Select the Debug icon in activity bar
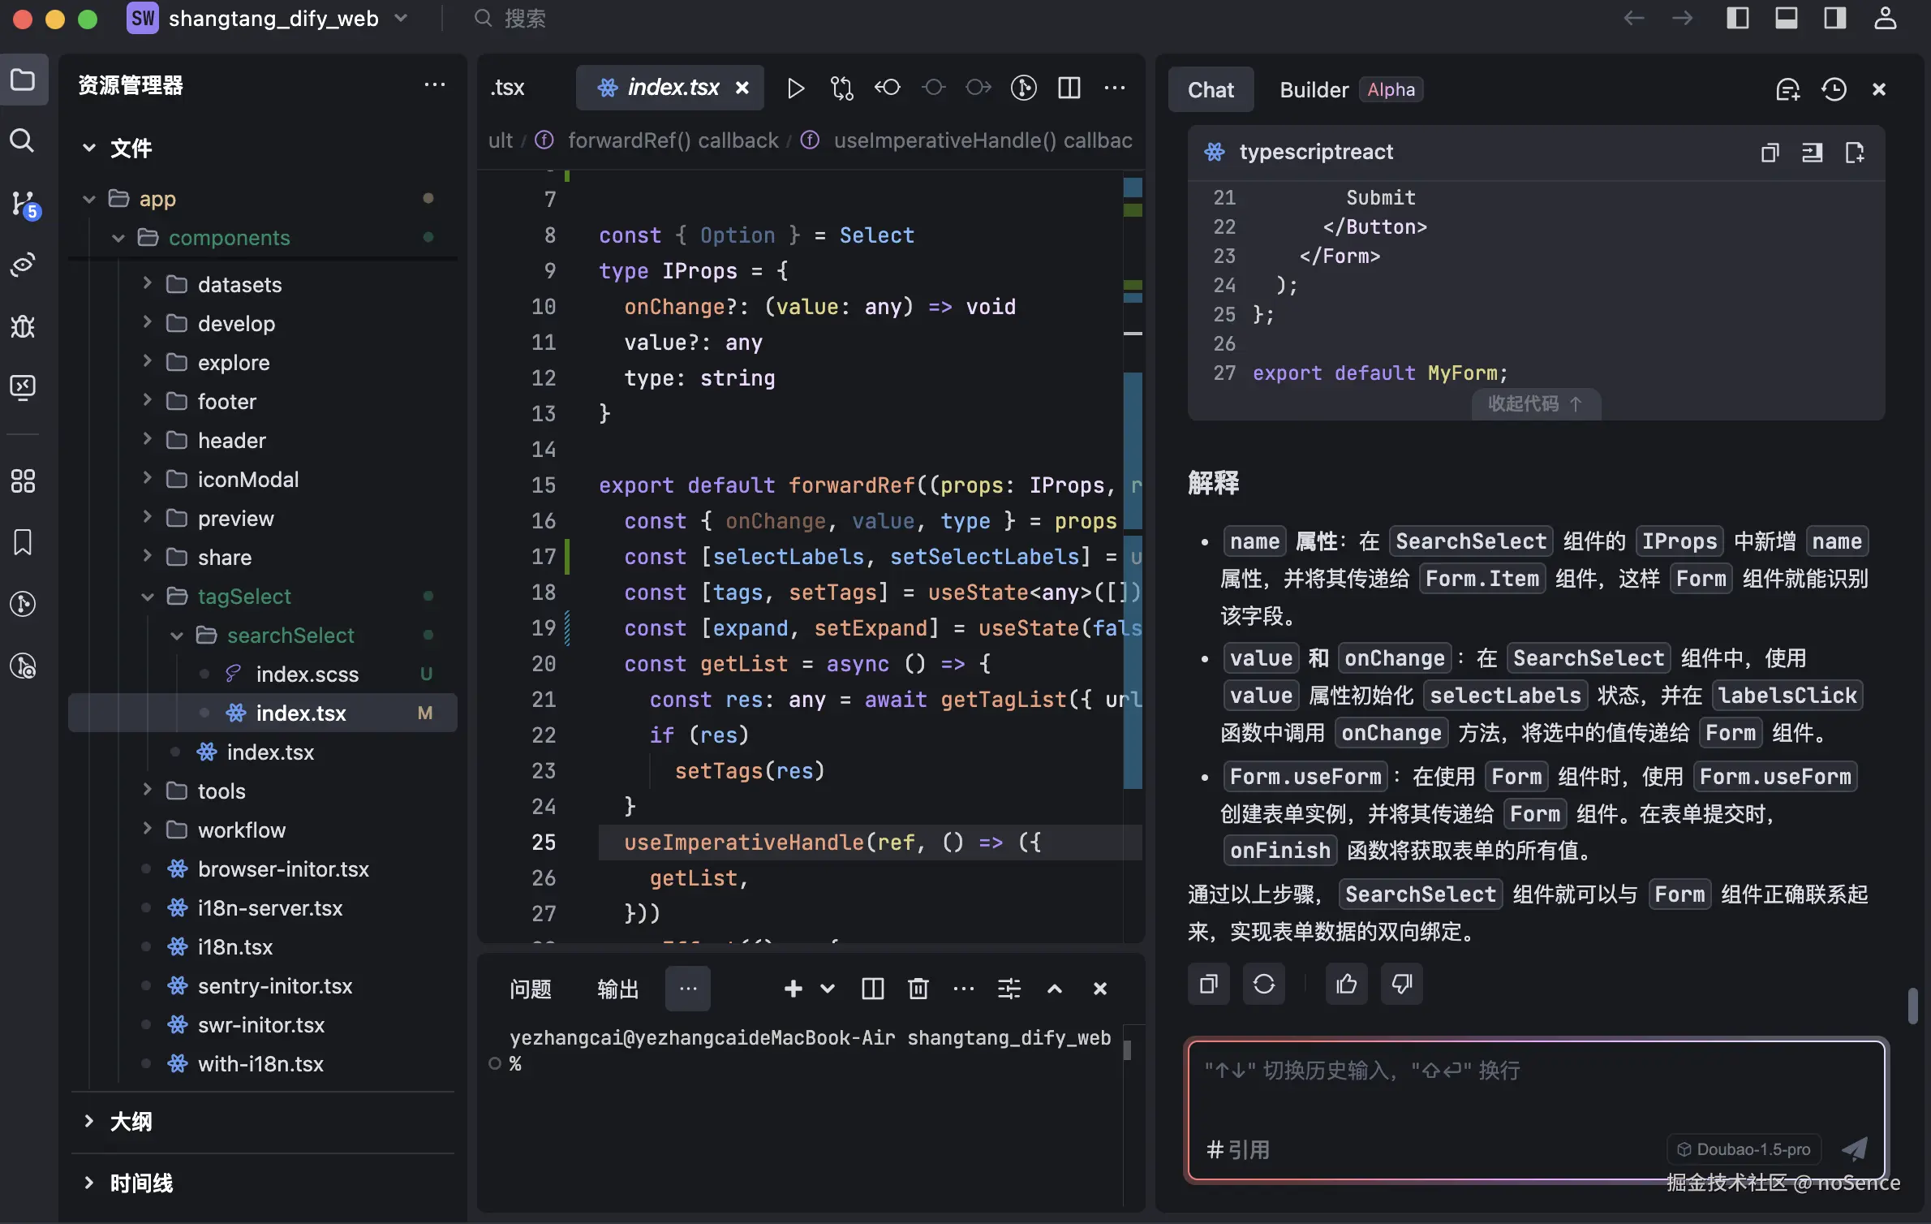1931x1224 pixels. (x=23, y=327)
